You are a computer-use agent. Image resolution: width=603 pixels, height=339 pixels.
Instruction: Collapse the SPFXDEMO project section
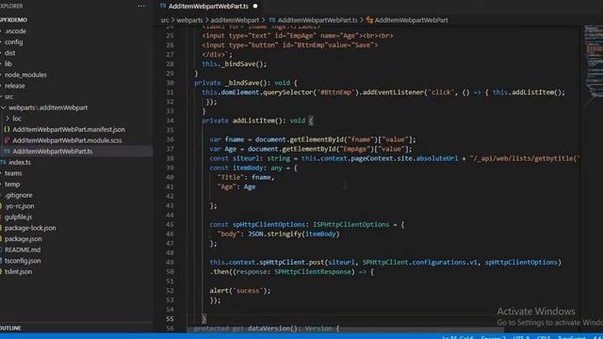click(x=13, y=20)
